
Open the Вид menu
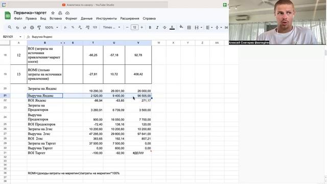coord(43,18)
